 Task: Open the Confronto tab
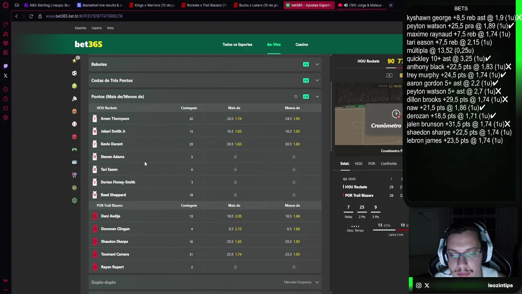389,163
